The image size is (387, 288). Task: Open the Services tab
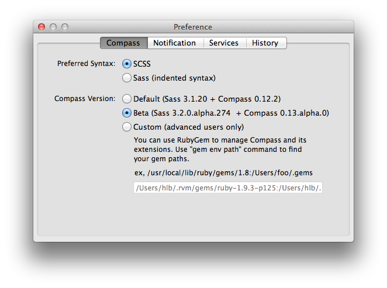pyautogui.click(x=223, y=43)
